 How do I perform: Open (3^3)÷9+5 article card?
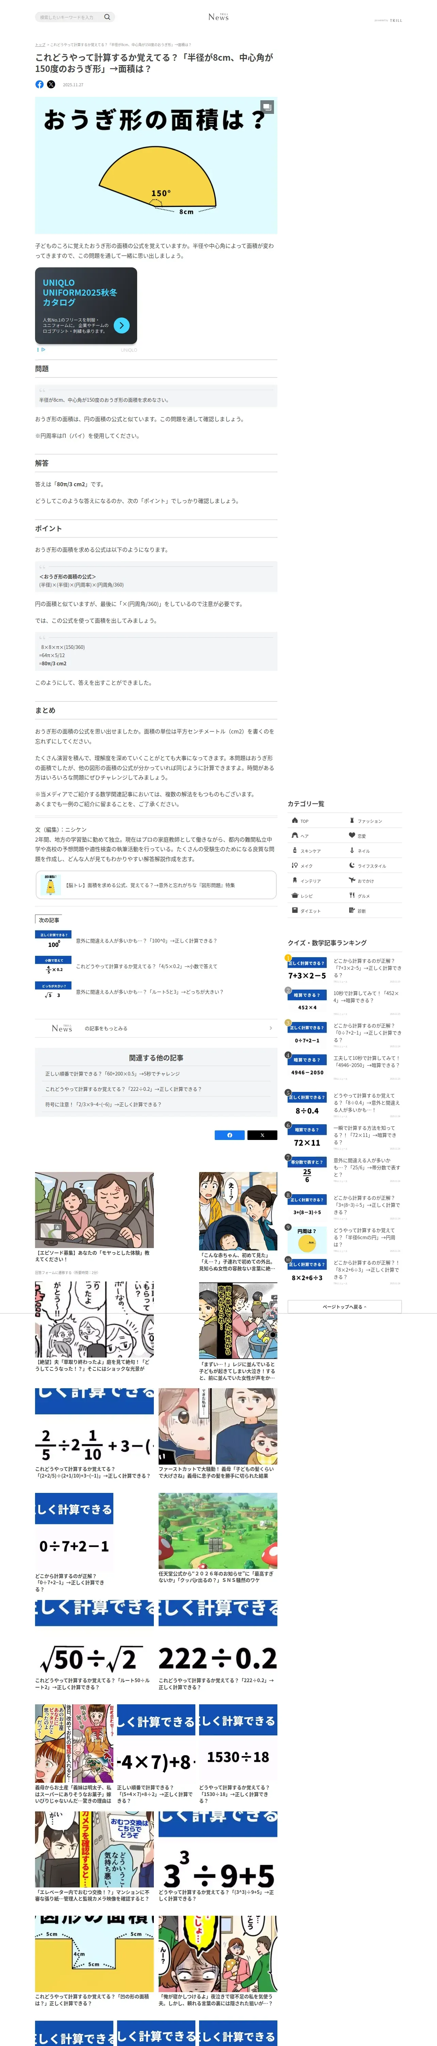[x=218, y=1857]
